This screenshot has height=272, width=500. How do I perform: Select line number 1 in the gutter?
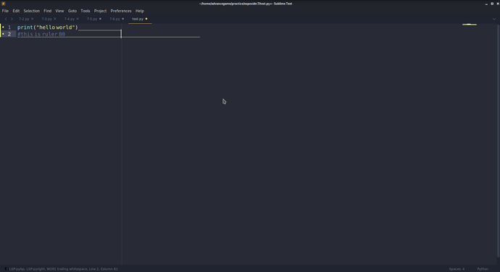click(9, 27)
